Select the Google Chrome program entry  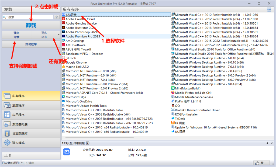tap(76, 62)
